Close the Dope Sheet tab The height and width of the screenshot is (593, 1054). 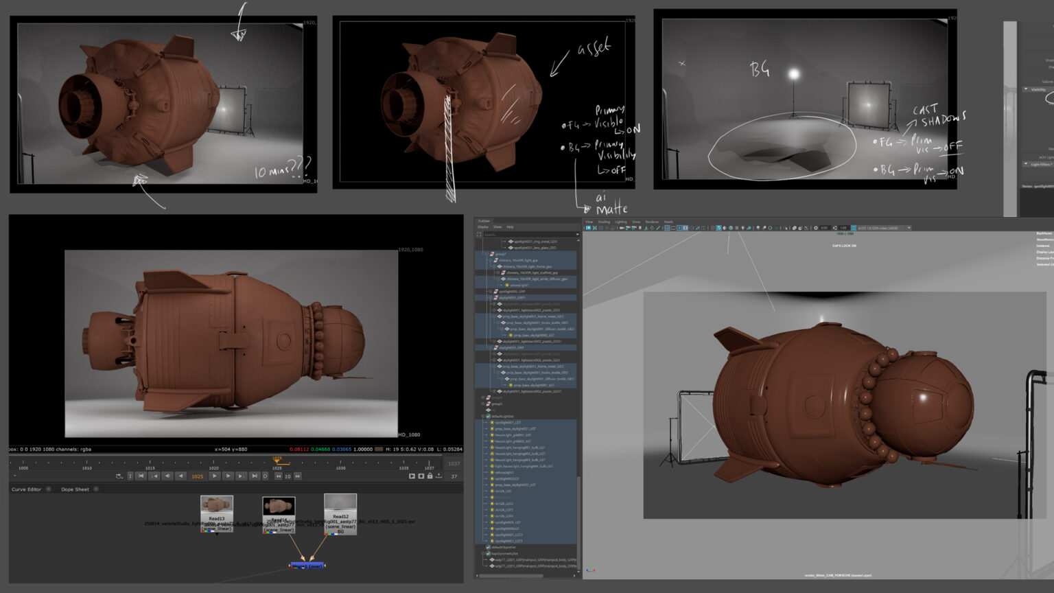coord(96,489)
